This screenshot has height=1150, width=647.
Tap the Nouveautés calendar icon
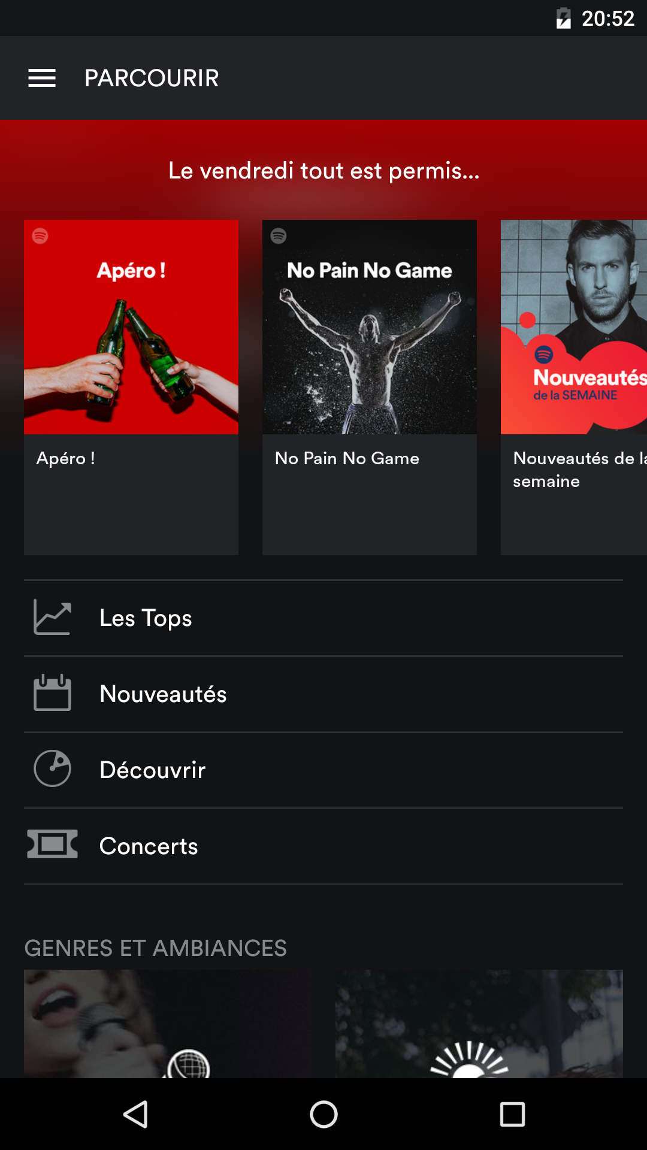click(53, 694)
